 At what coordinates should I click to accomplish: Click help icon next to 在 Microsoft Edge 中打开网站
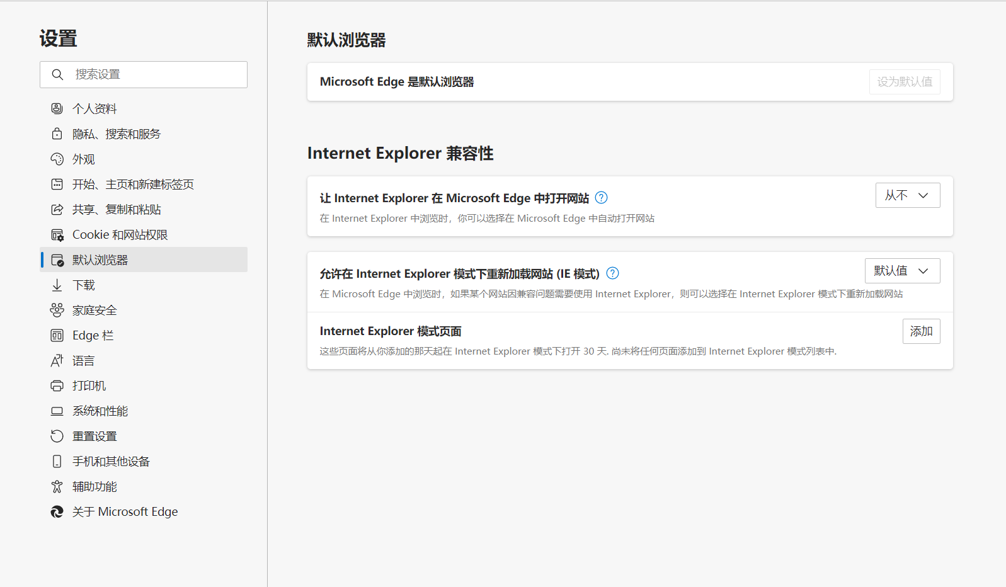tap(602, 198)
